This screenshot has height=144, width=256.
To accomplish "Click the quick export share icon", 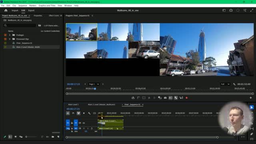I will 231,10.
